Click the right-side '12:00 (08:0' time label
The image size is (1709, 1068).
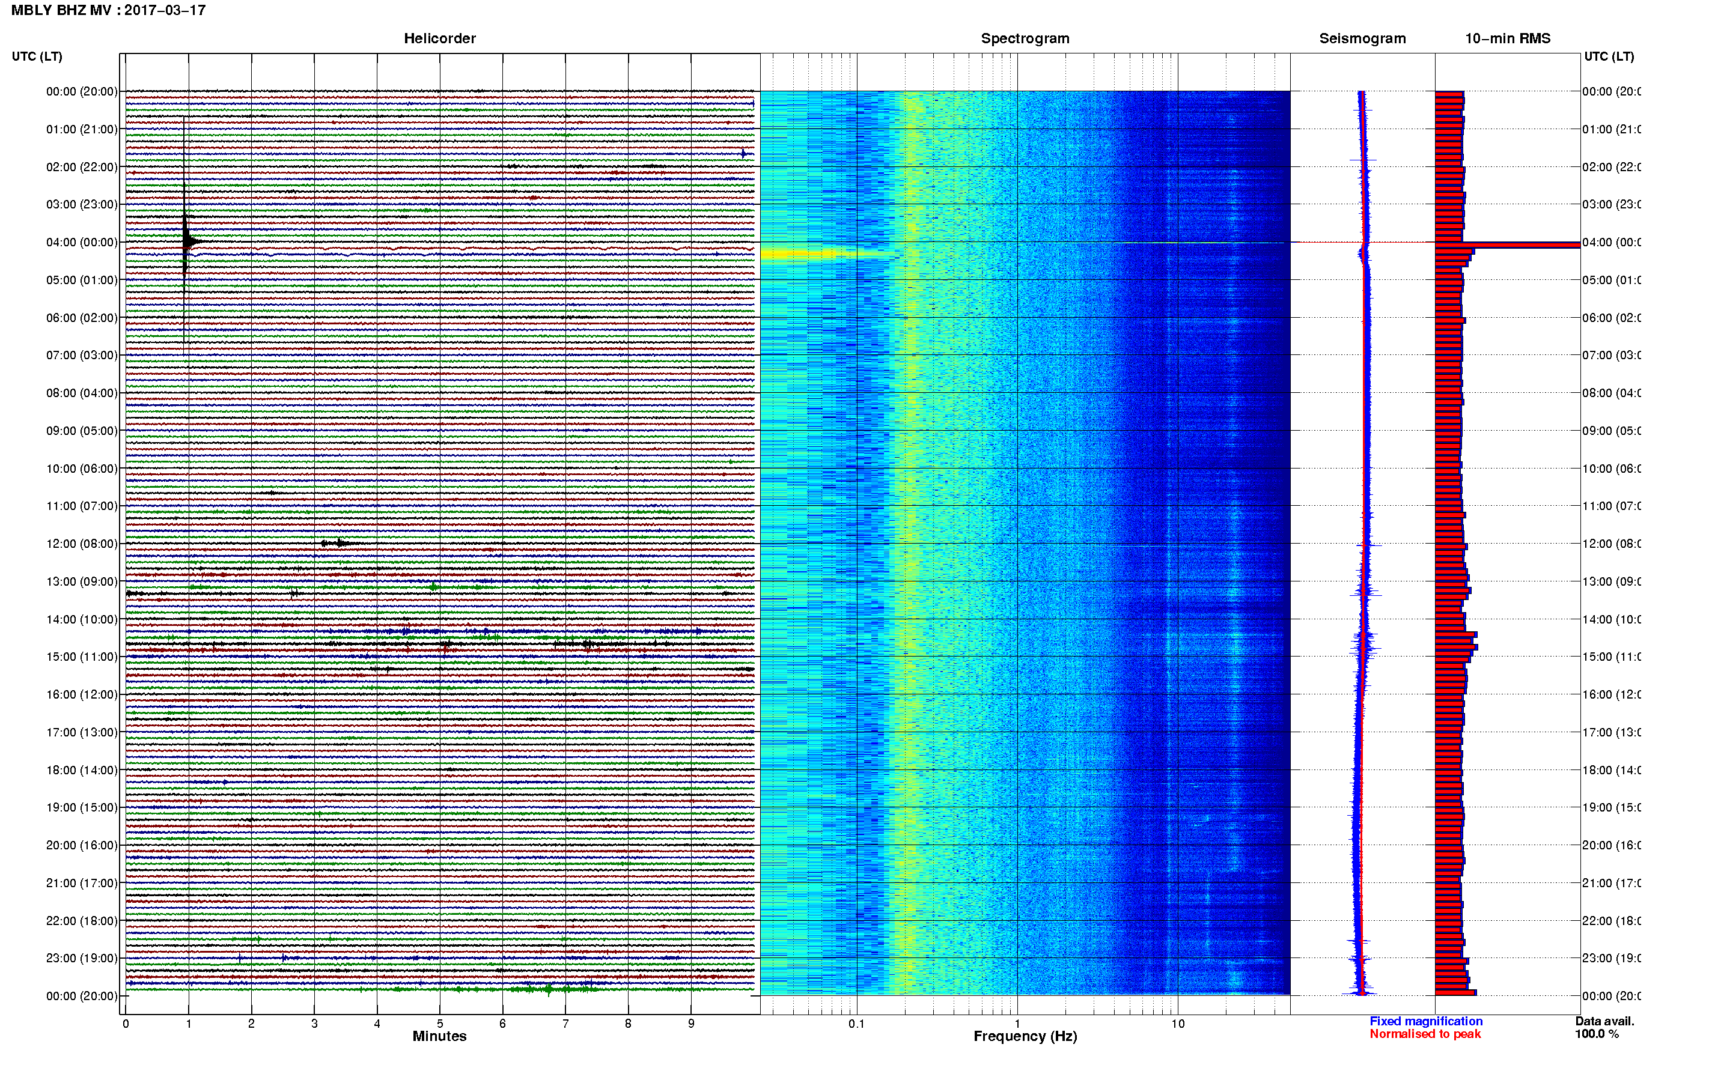coord(1612,544)
